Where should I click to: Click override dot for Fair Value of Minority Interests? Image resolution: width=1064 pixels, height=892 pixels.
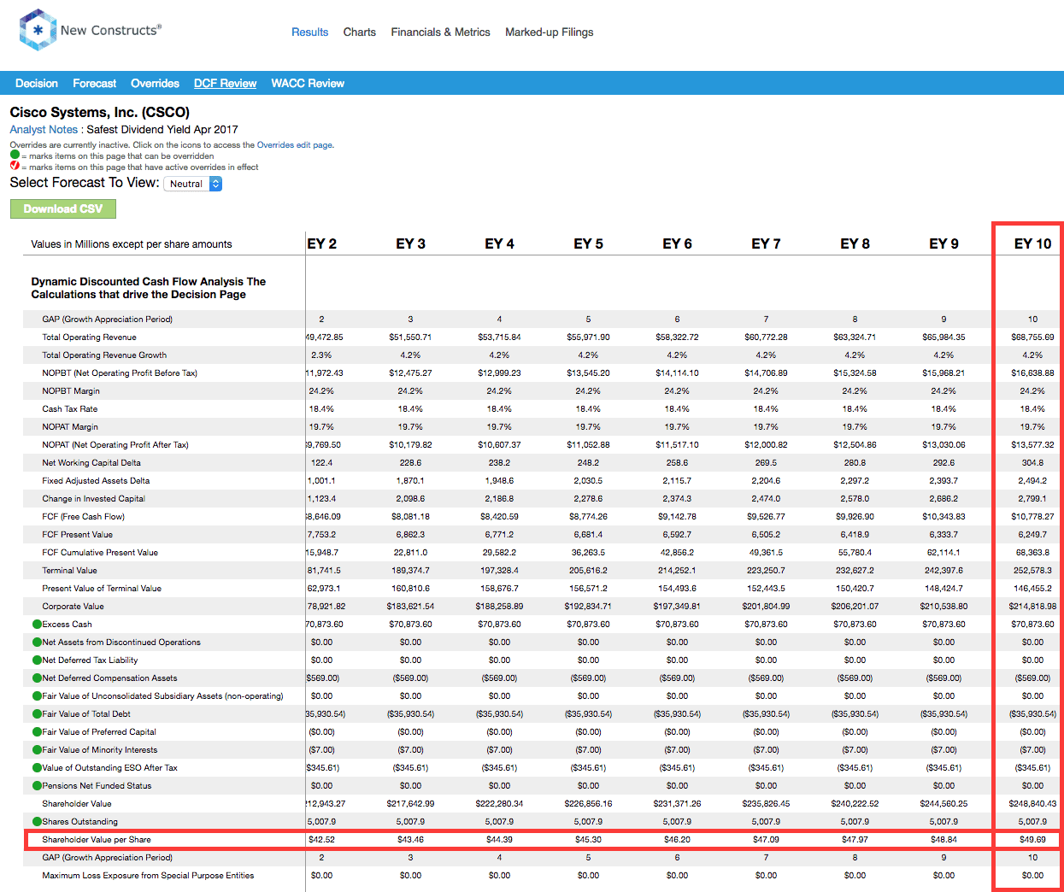pos(37,750)
